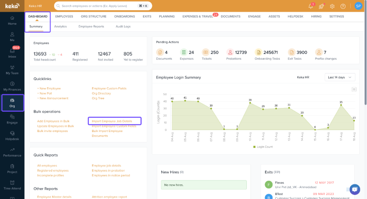Open the Home sidebar icon
The image size is (367, 199).
12,21
